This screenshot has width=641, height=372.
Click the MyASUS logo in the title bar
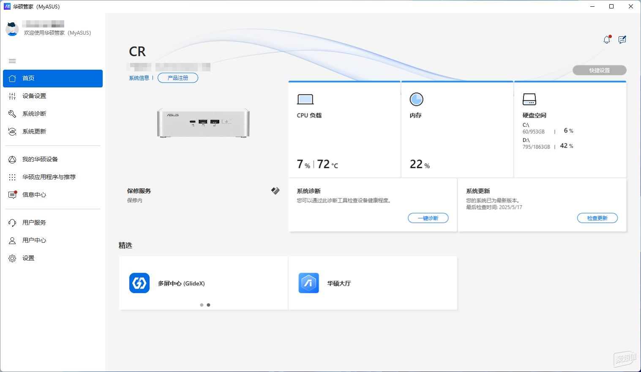coord(7,6)
